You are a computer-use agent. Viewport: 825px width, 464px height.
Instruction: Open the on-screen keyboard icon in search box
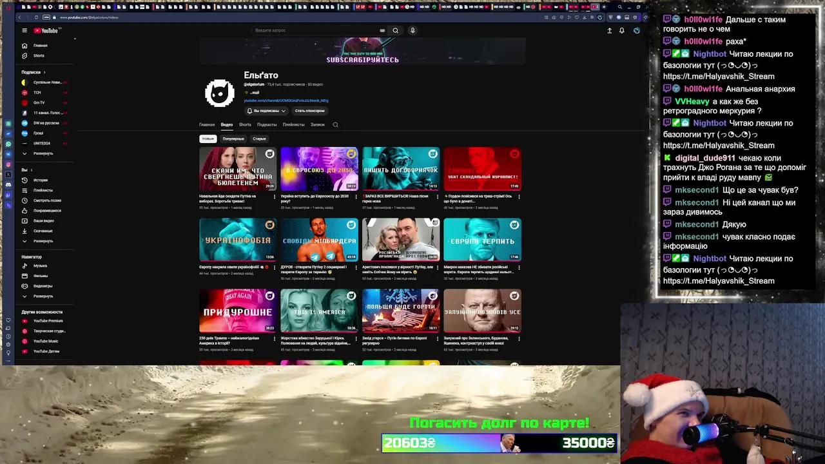coord(382,30)
